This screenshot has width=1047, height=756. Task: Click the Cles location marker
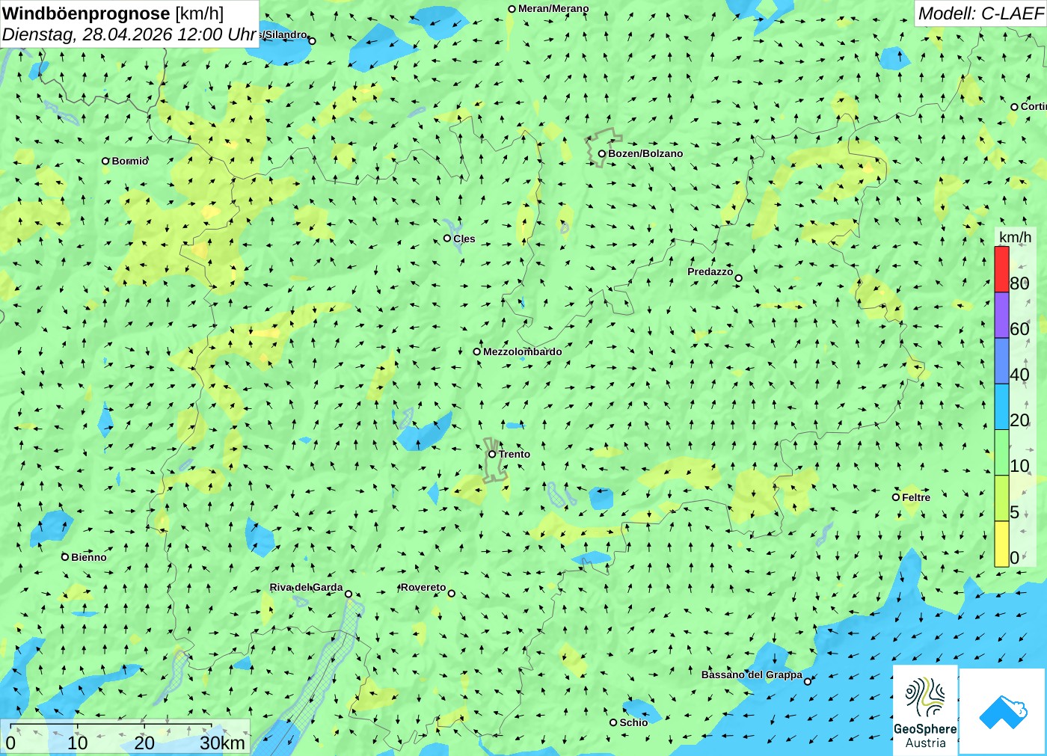click(x=447, y=239)
